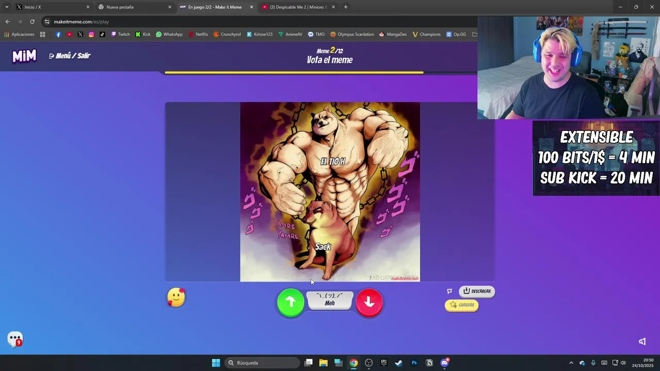660x371 pixels.
Task: Click Menú / Salir link
Action: [x=70, y=56]
